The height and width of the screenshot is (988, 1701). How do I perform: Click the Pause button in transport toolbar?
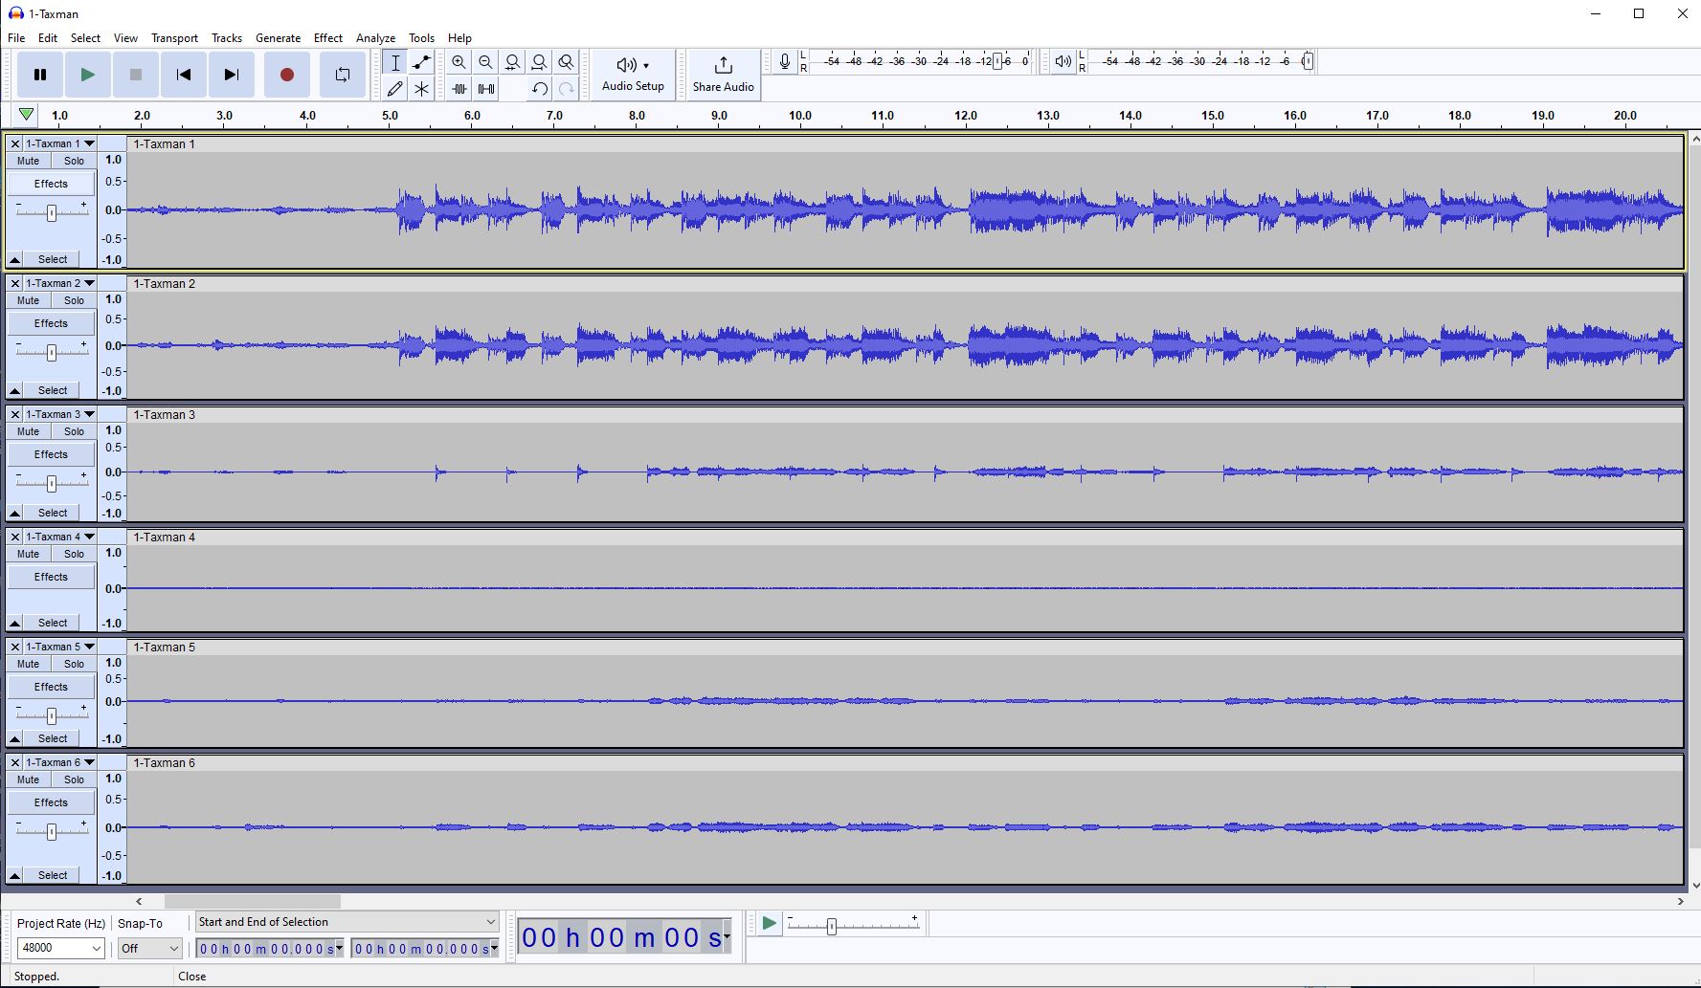(x=40, y=75)
